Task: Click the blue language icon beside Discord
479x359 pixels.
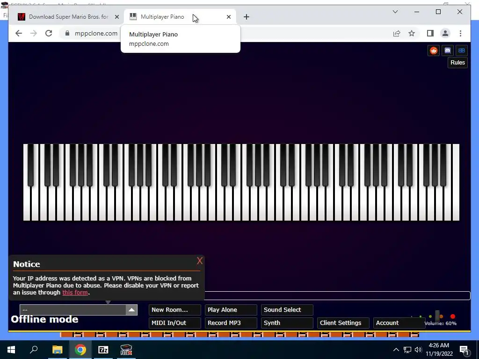Action: click(462, 50)
